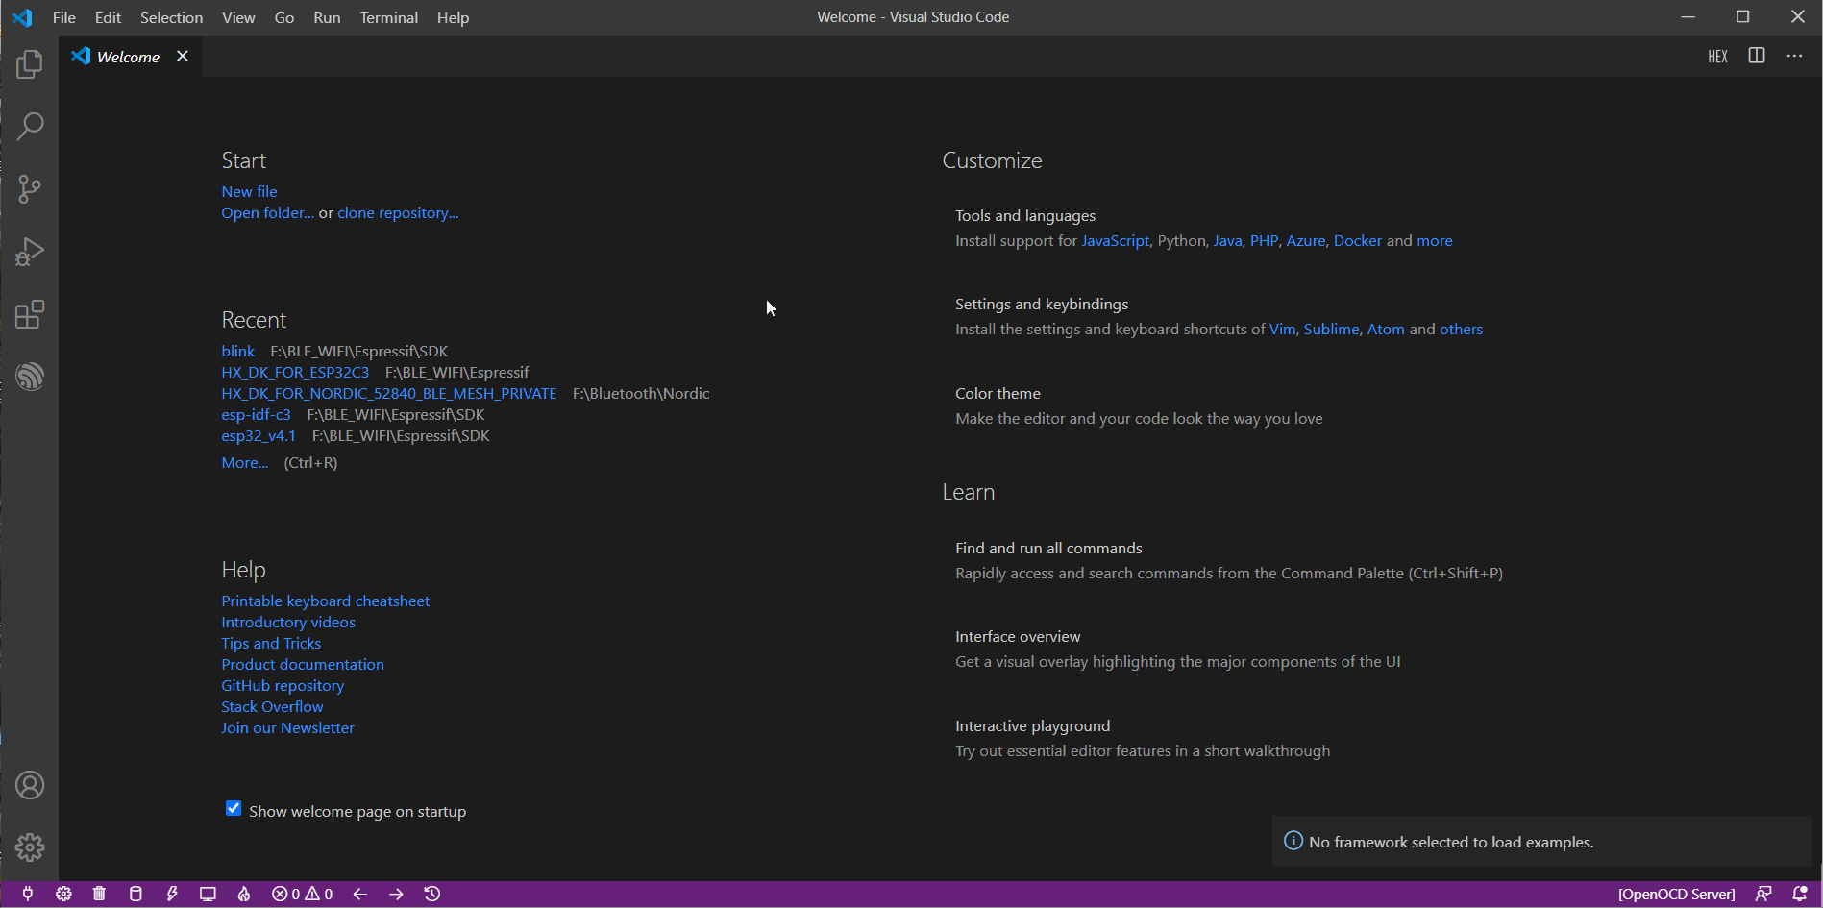Select the Welcome tab
Viewport: 1823px width, 908px height.
pyautogui.click(x=128, y=57)
